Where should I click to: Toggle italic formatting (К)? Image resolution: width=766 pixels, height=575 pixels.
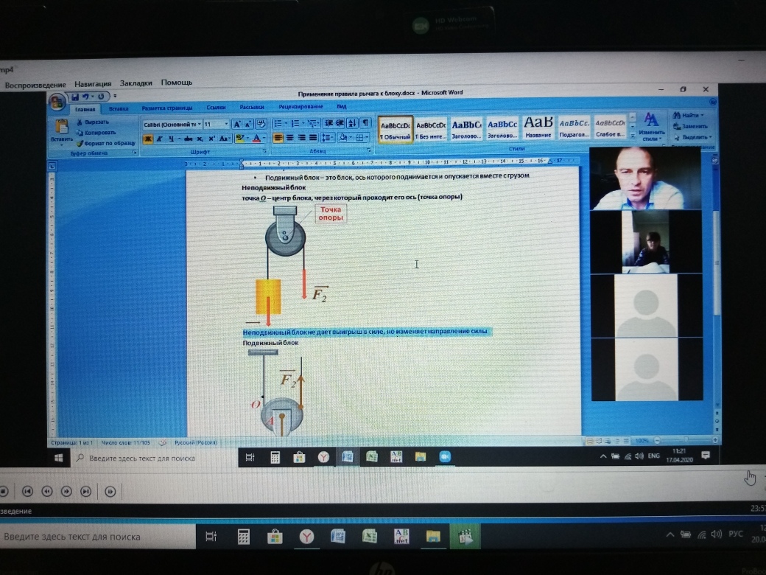click(159, 138)
